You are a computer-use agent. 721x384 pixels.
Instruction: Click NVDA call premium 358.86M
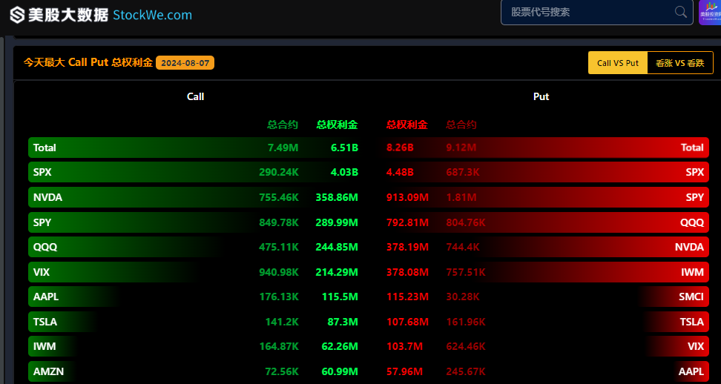[x=337, y=197]
